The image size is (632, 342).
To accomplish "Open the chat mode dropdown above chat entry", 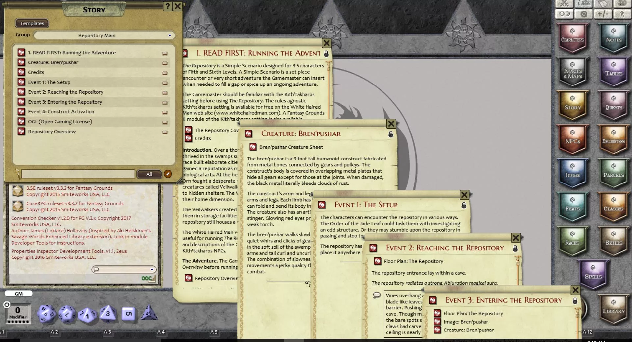I will click(x=124, y=269).
